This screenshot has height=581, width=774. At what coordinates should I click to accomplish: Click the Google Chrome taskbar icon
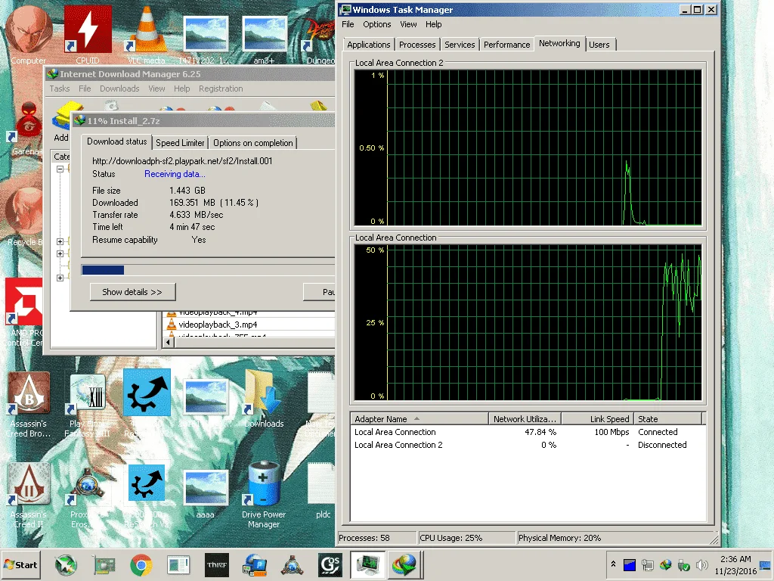point(141,564)
